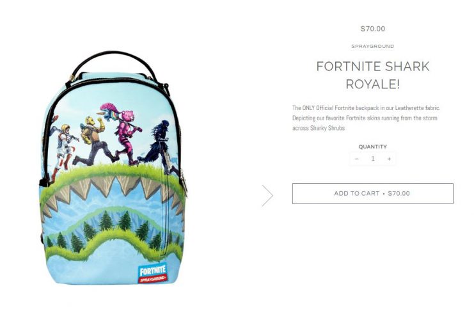Click the Fortnite Shark Royale product title
The width and height of the screenshot is (474, 311).
pyautogui.click(x=373, y=75)
